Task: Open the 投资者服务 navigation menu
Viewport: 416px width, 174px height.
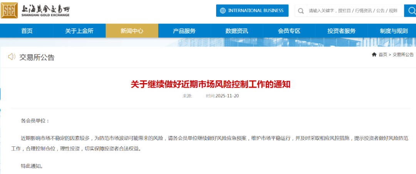Action: (341, 31)
